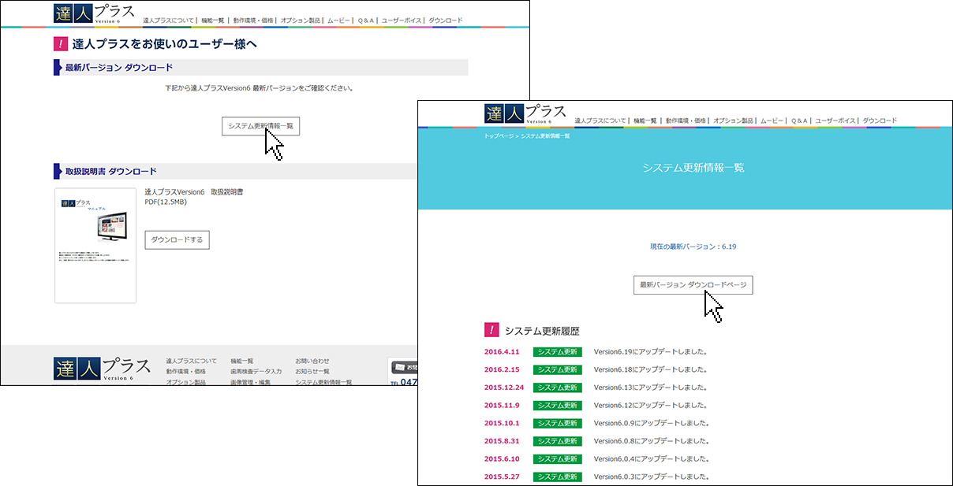The height and width of the screenshot is (486, 953).
Task: Click お知らせ一覧 link in left page footer
Action: pos(312,371)
